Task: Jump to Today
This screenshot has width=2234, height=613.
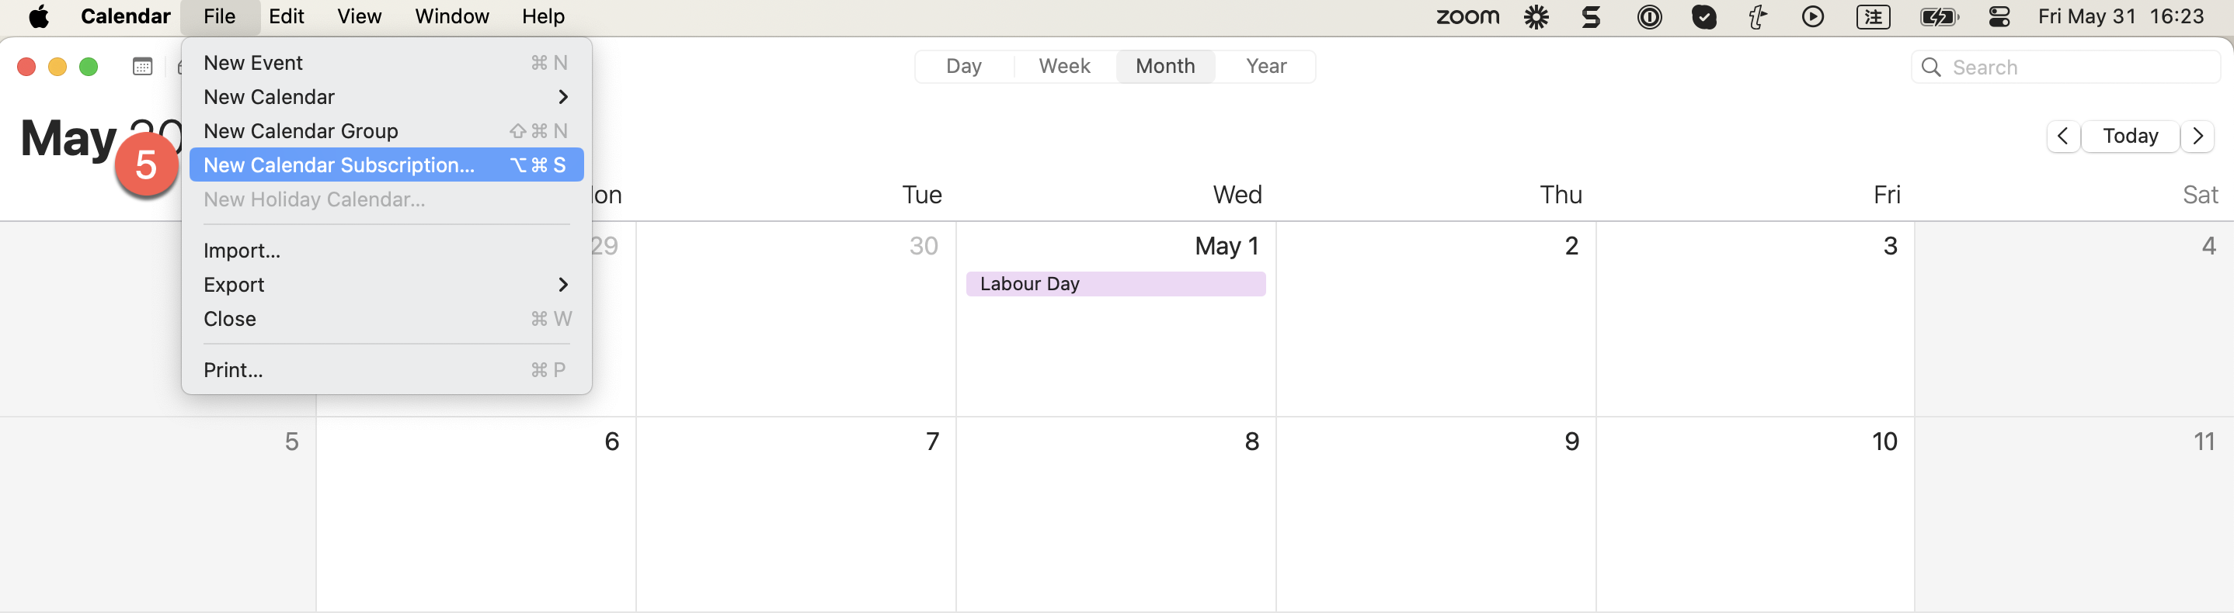Action: pyautogui.click(x=2130, y=136)
